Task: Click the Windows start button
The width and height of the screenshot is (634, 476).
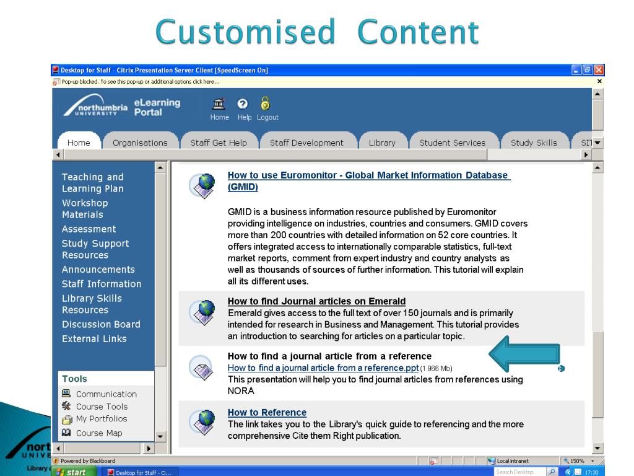Action: click(74, 472)
